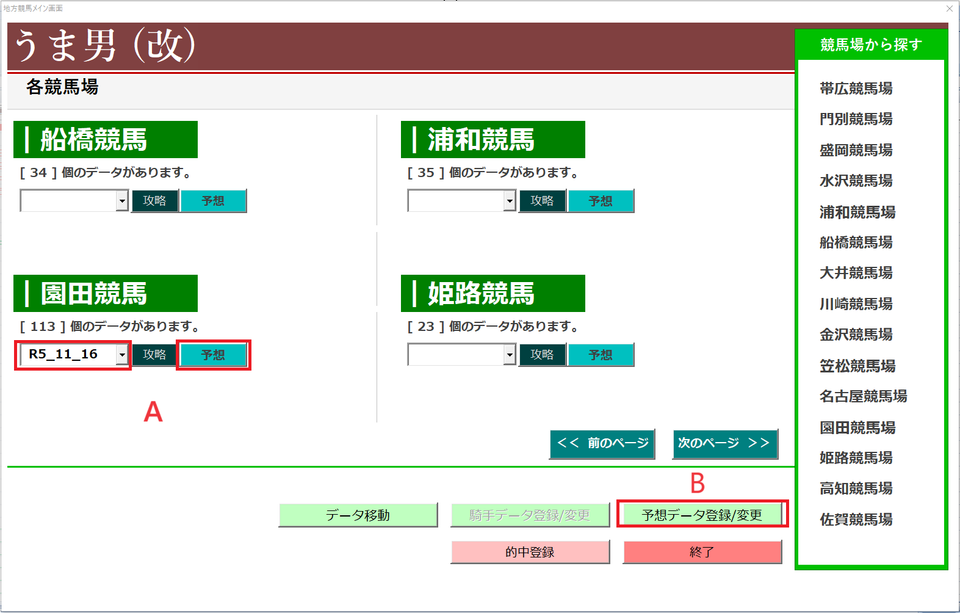
Task: Select 名古屋競馬場 in the sidebar list
Action: pyautogui.click(x=863, y=396)
